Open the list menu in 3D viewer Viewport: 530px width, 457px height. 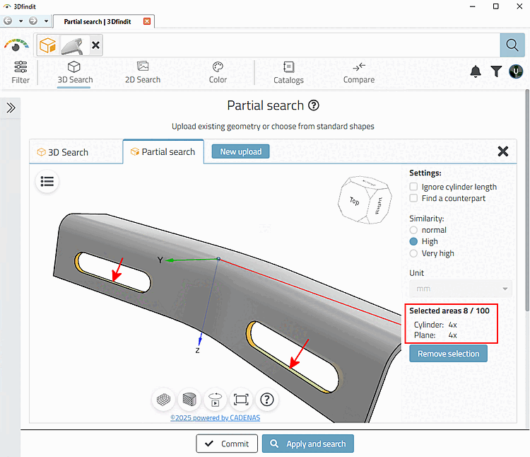pos(47,182)
